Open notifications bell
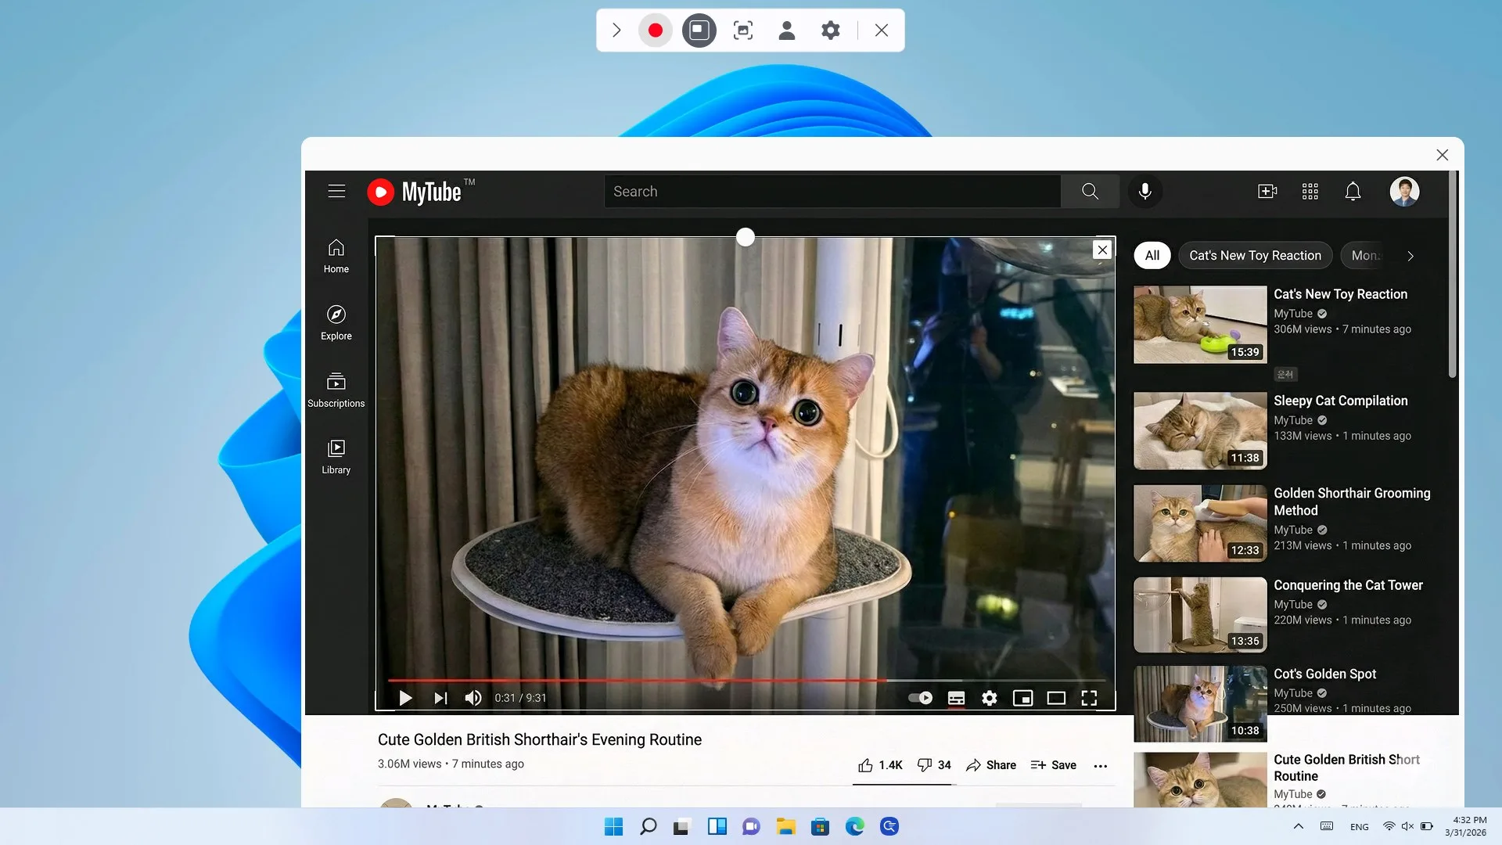This screenshot has width=1502, height=845. coord(1353,192)
